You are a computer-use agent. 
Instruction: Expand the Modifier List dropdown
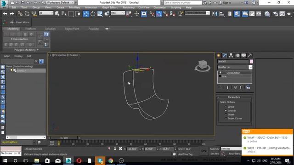(x=250, y=67)
